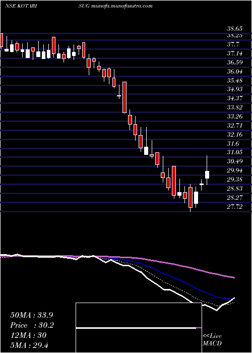Click the 36.59 price axis label

[235, 63]
